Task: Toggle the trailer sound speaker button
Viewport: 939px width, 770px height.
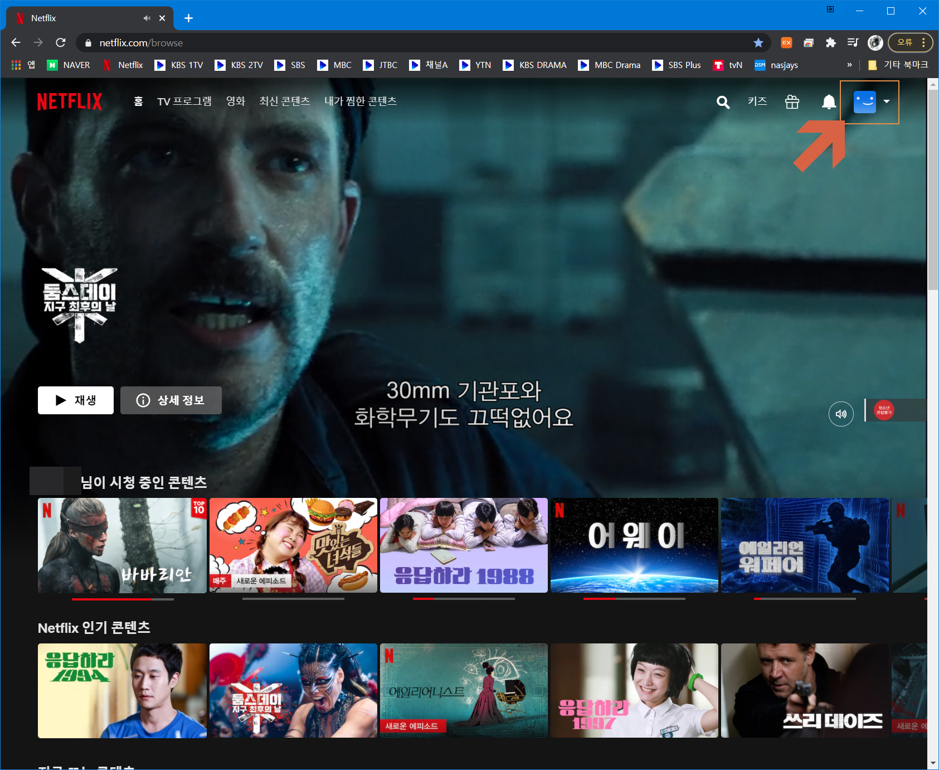Action: (x=841, y=414)
